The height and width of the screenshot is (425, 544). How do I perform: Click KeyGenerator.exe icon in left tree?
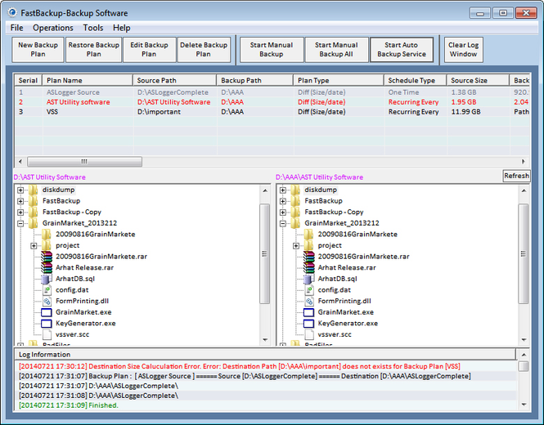[x=46, y=324]
